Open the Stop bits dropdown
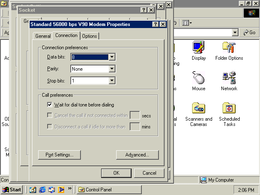The height and width of the screenshot is (195, 260). 112,80
